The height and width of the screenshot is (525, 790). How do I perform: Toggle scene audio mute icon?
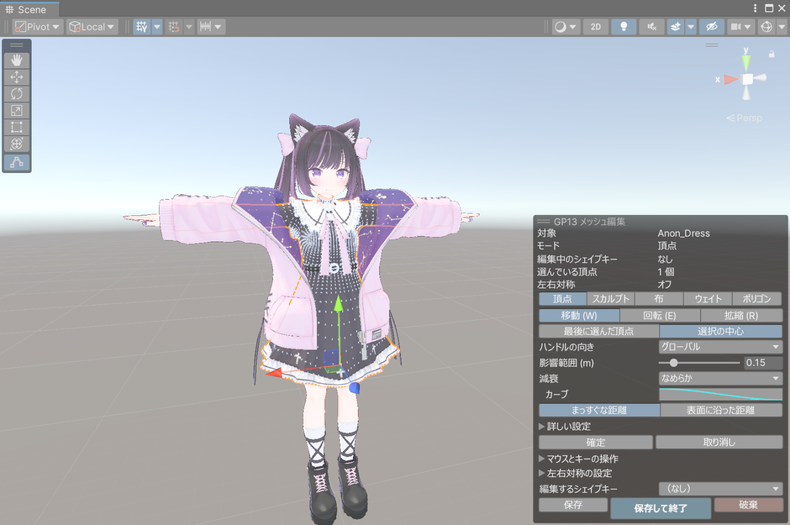tap(652, 27)
